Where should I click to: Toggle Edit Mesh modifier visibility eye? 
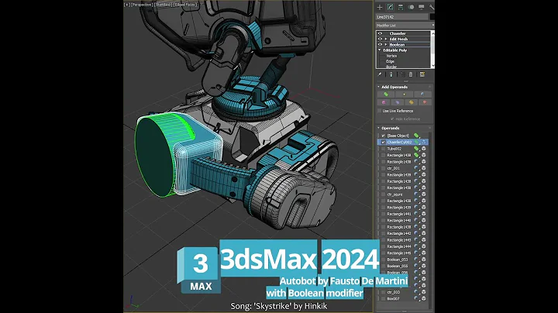click(x=380, y=39)
